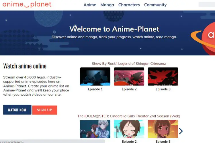The height and width of the screenshot is (143, 215).
Task: Open the Anime menu
Action: (90, 5)
